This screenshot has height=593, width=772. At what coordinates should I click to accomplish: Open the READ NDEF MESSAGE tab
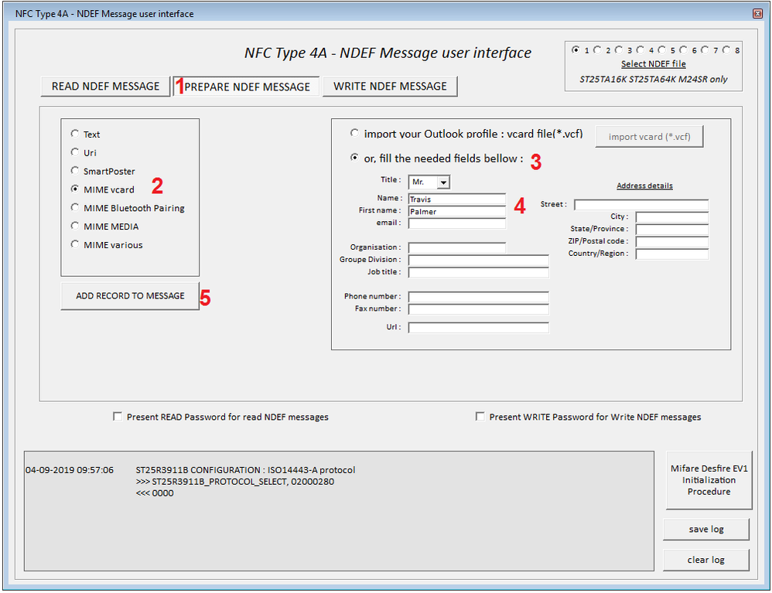[x=105, y=86]
